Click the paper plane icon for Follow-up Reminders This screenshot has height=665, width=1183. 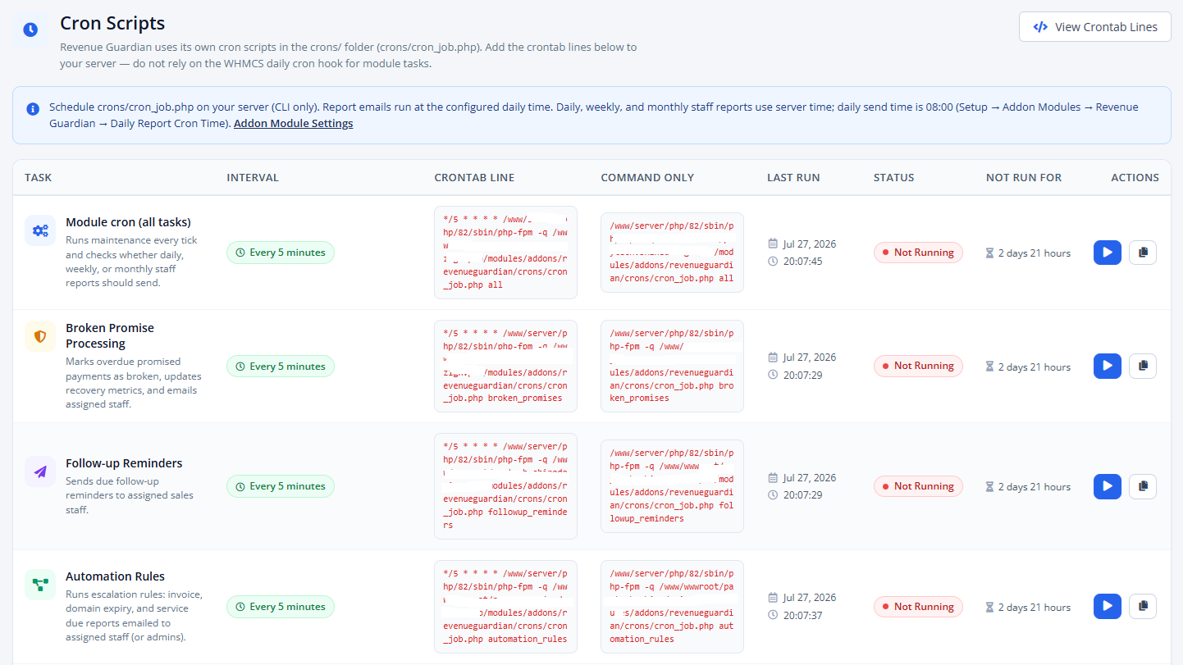[40, 471]
